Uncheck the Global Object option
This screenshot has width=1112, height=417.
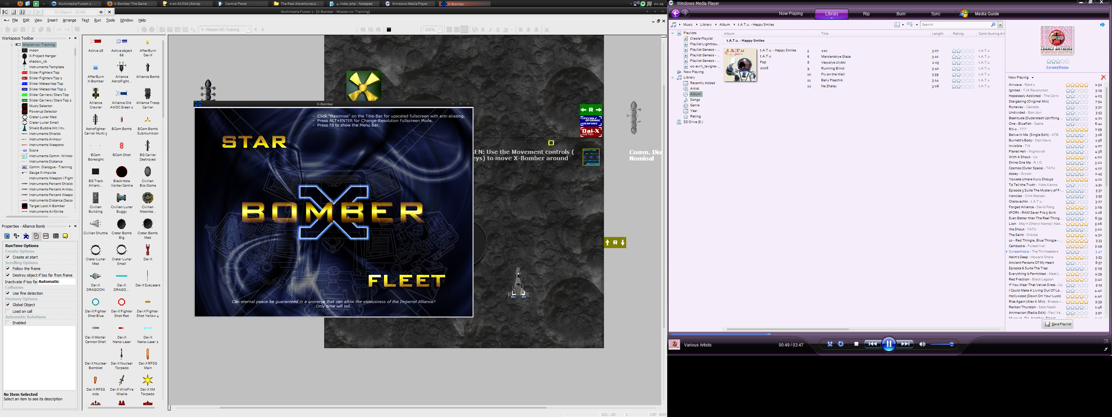click(x=8, y=305)
